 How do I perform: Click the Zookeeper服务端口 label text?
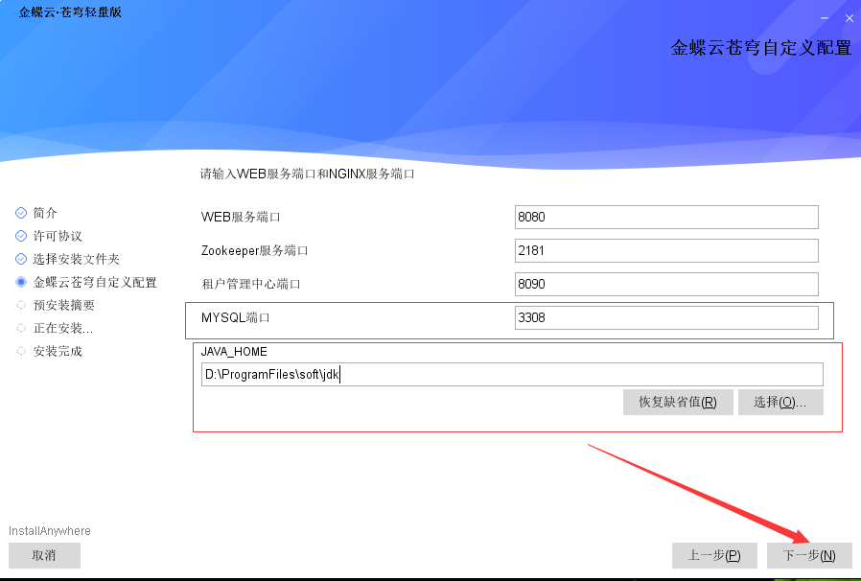point(255,250)
